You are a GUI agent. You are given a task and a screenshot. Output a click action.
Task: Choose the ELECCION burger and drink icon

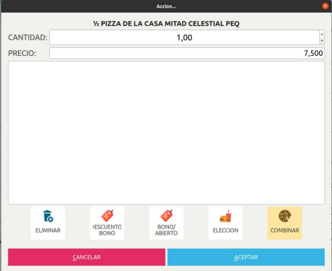coord(226,216)
